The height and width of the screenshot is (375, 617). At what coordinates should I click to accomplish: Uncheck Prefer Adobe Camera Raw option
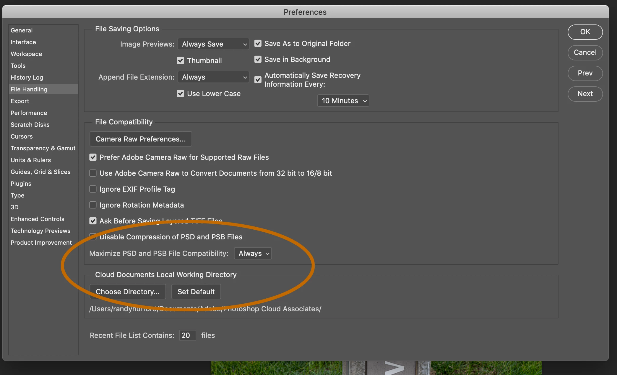(93, 157)
